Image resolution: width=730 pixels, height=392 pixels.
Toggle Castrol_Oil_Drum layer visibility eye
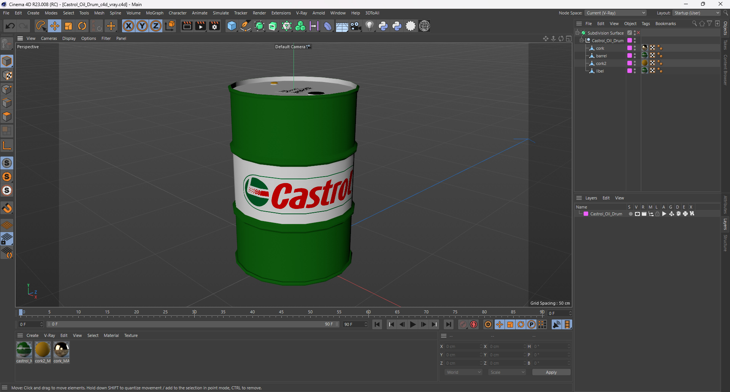[637, 214]
